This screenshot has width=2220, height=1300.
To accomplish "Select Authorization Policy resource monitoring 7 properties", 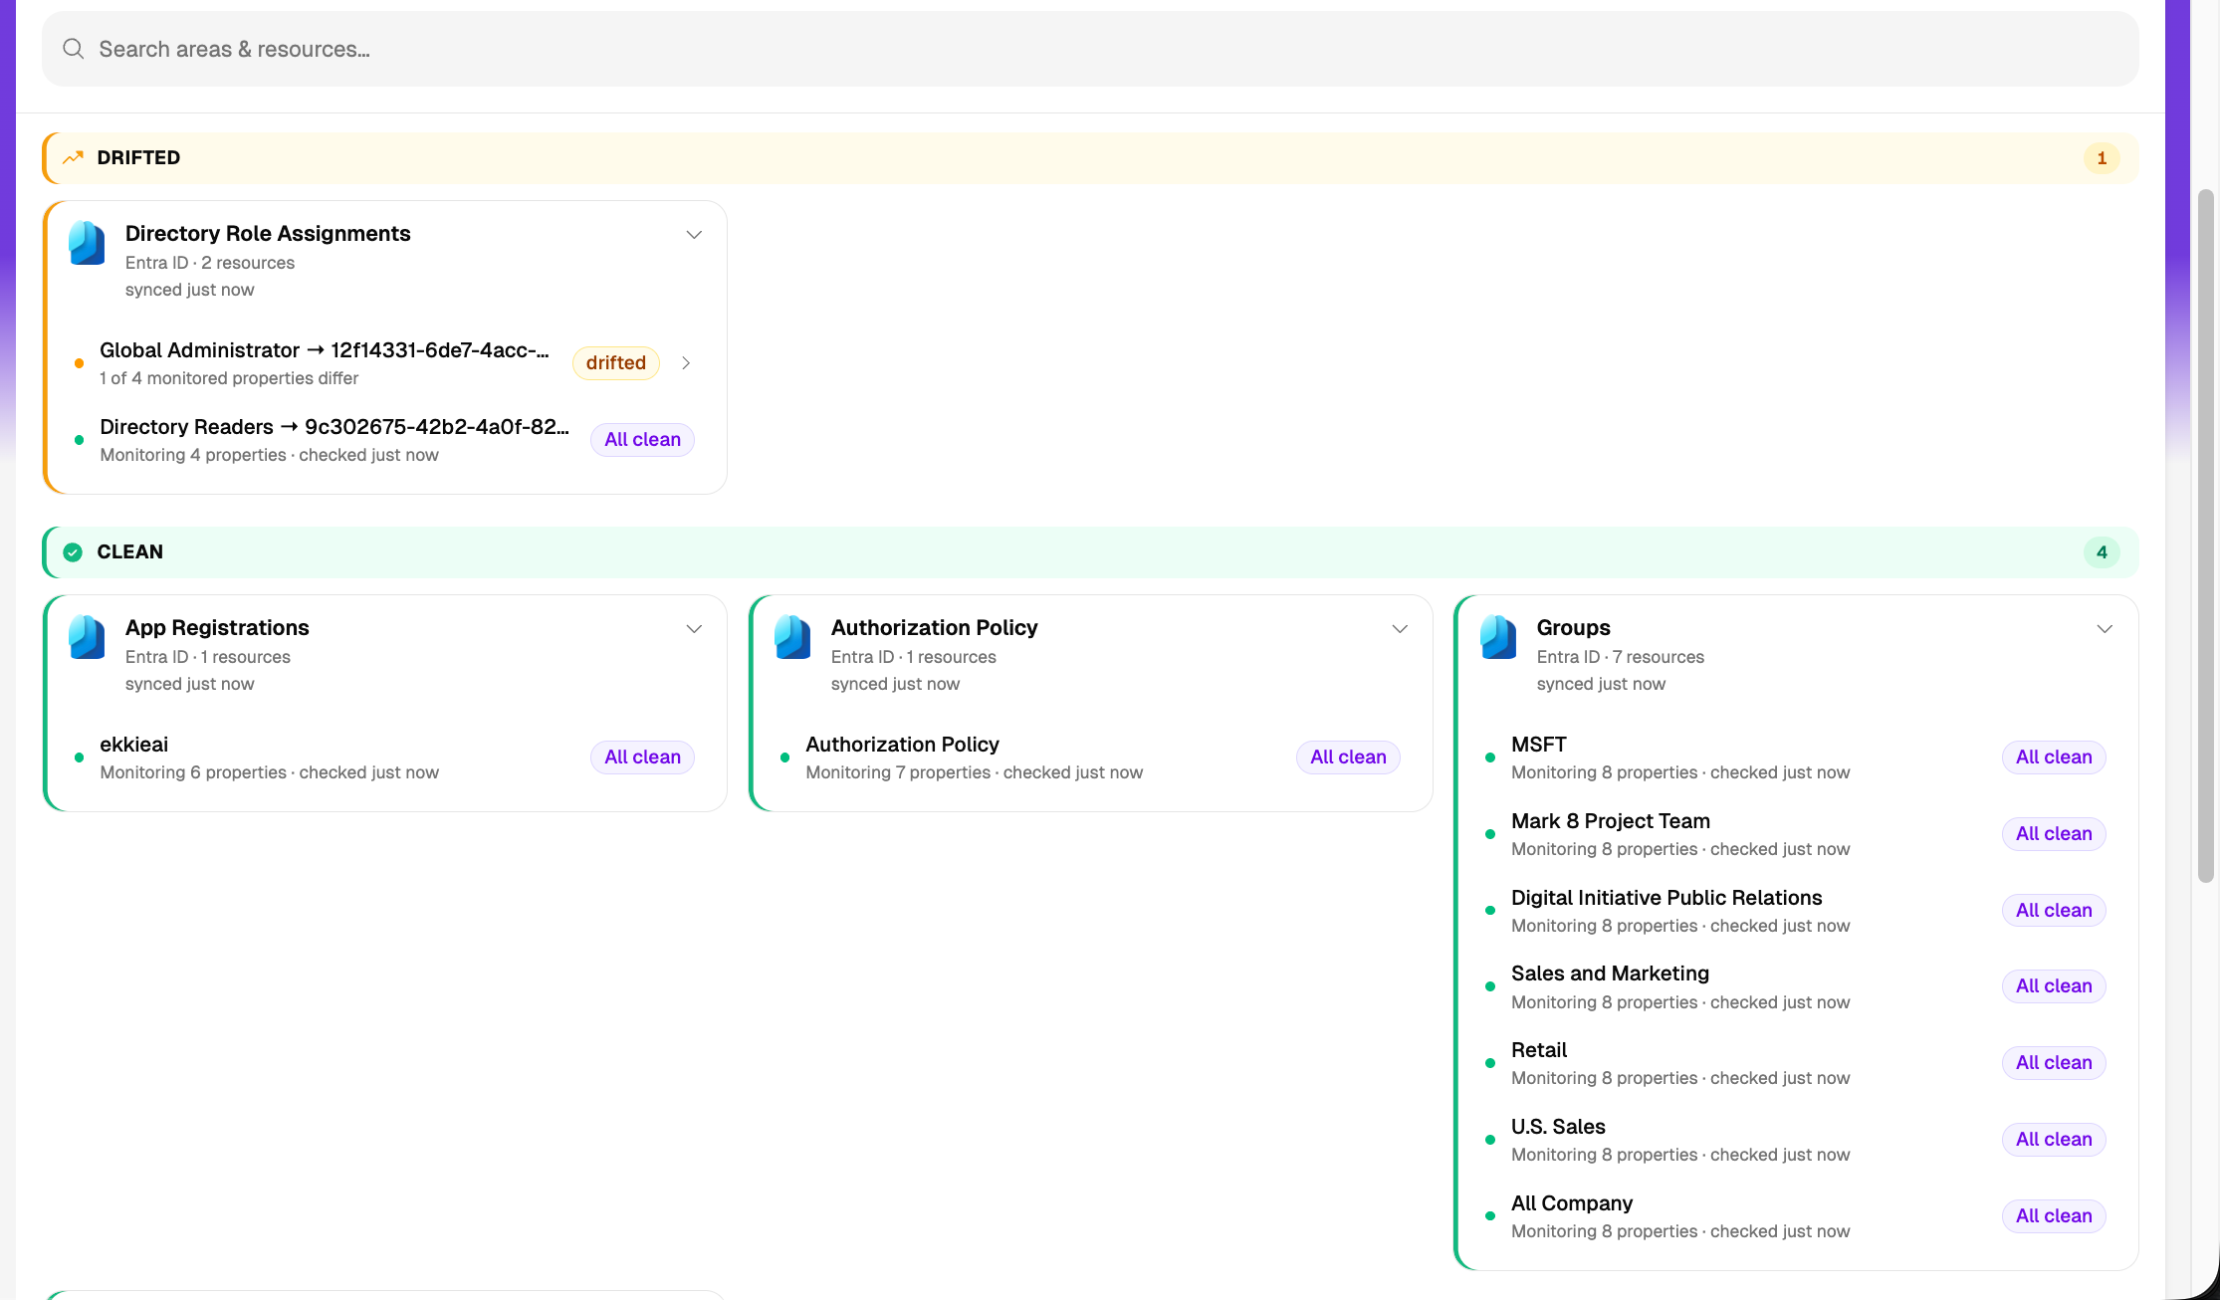I will tap(1091, 758).
